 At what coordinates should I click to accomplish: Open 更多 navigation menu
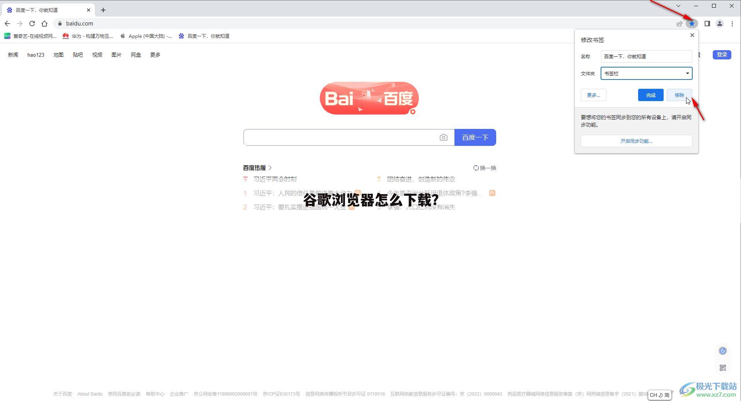pos(155,55)
